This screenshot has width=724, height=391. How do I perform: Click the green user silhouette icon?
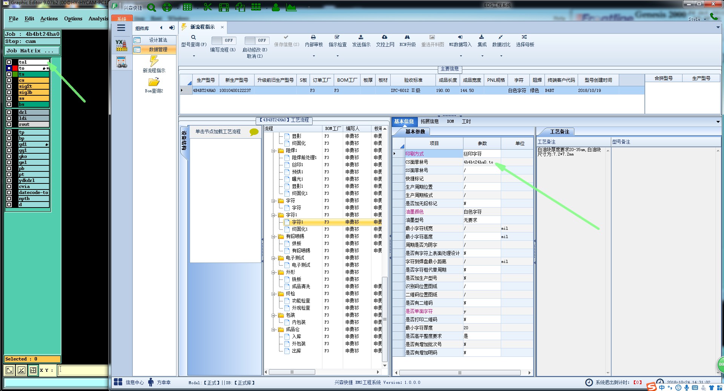(x=276, y=8)
